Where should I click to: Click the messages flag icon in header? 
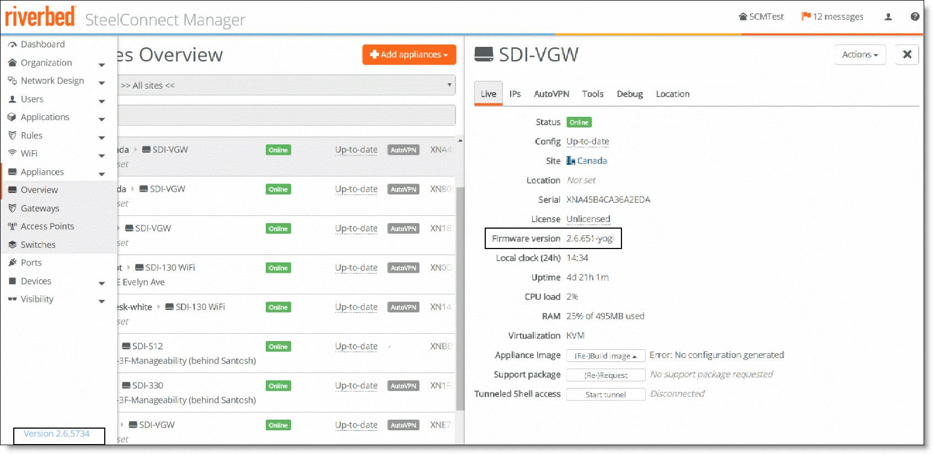806,16
